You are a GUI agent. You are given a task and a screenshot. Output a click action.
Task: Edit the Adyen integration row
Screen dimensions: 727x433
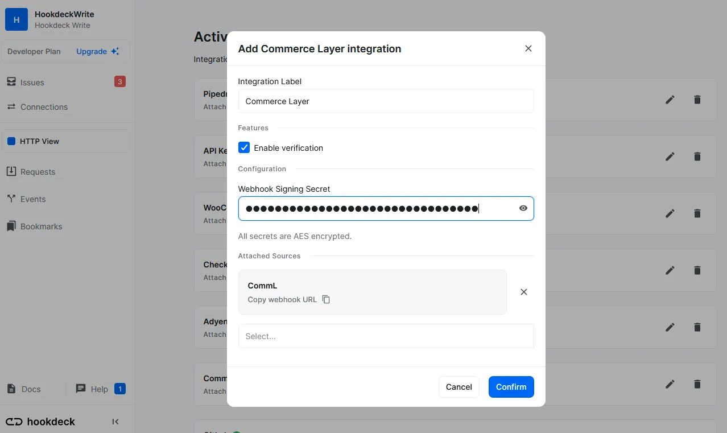click(670, 327)
